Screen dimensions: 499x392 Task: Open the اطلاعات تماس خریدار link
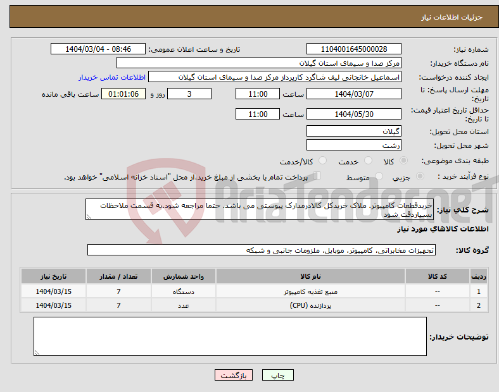[x=112, y=77]
